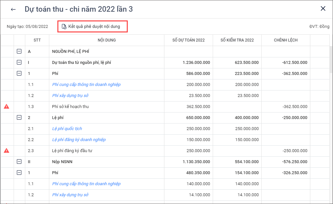Click the Chênh lệch column header
Image resolution: width=333 pixels, height=204 pixels.
click(286, 40)
